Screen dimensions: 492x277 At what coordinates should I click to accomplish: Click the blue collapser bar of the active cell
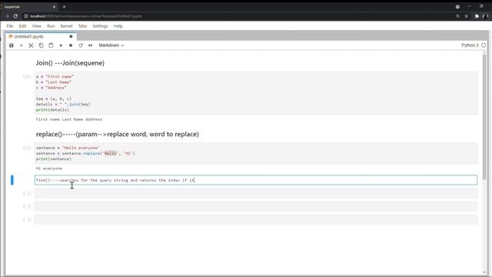click(x=12, y=180)
